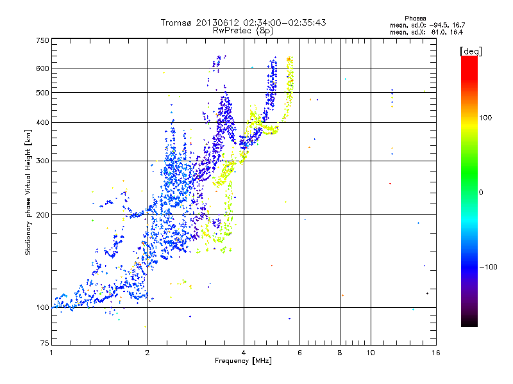Click the y-axis tick label '500'
This screenshot has height=384, width=513.
(x=42, y=93)
